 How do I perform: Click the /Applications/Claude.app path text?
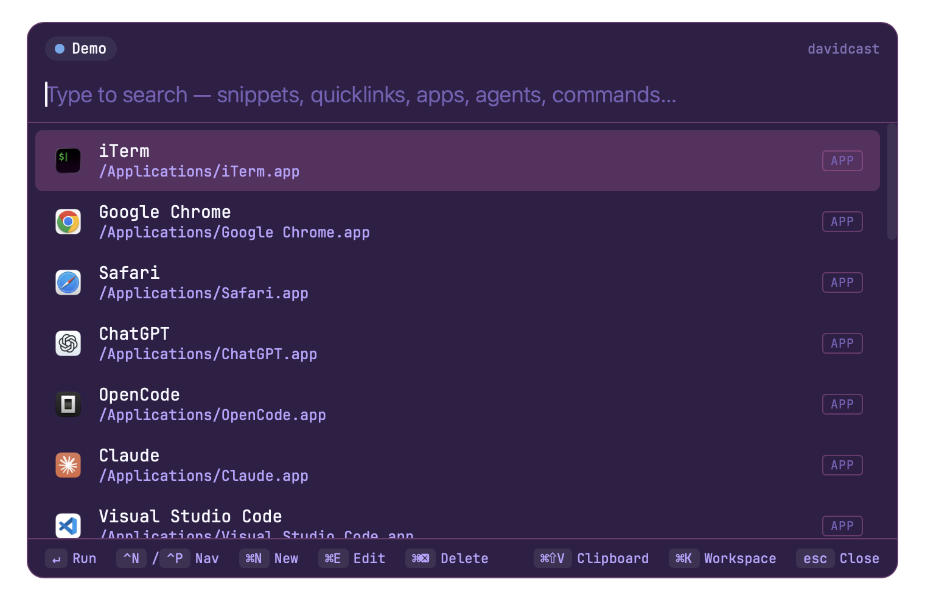pos(204,476)
